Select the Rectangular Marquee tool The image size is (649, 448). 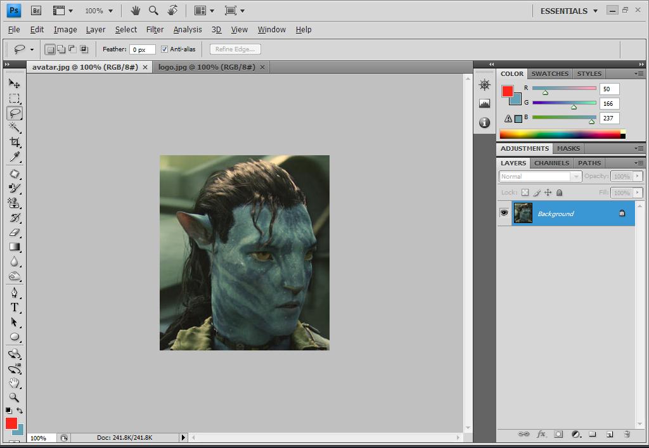pos(15,98)
